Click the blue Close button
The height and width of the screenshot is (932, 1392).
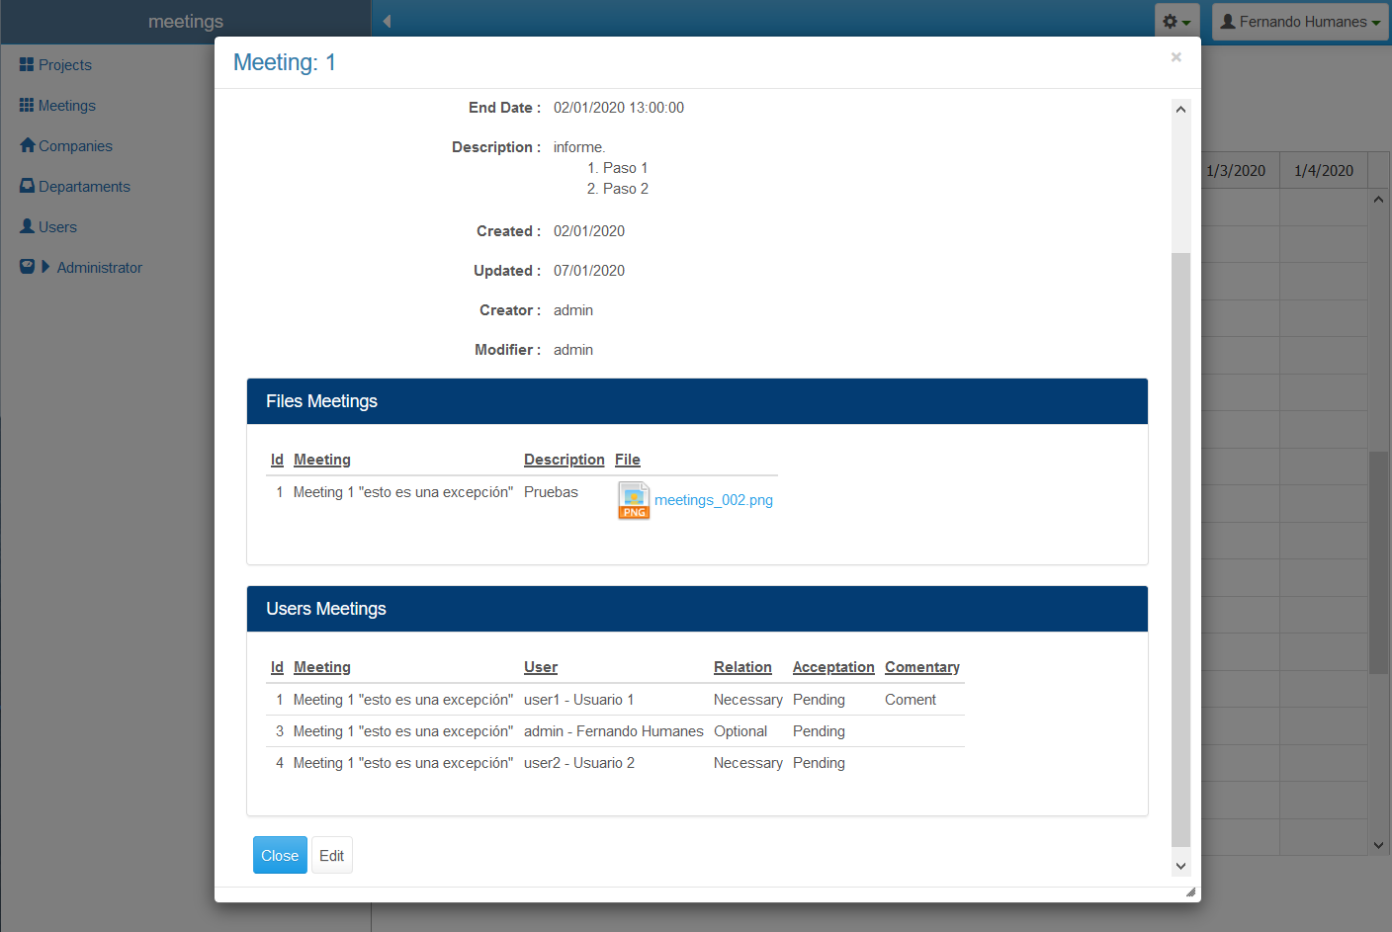(x=280, y=855)
